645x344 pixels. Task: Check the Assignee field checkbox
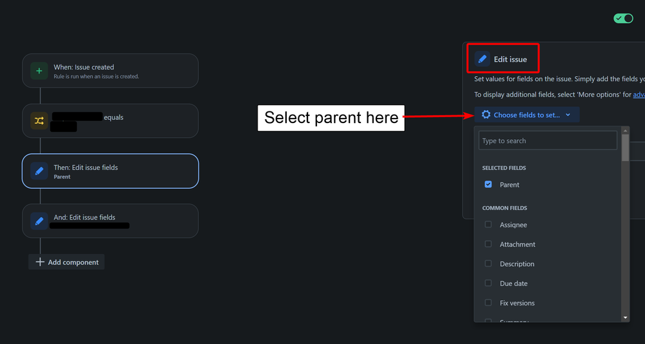coord(488,225)
